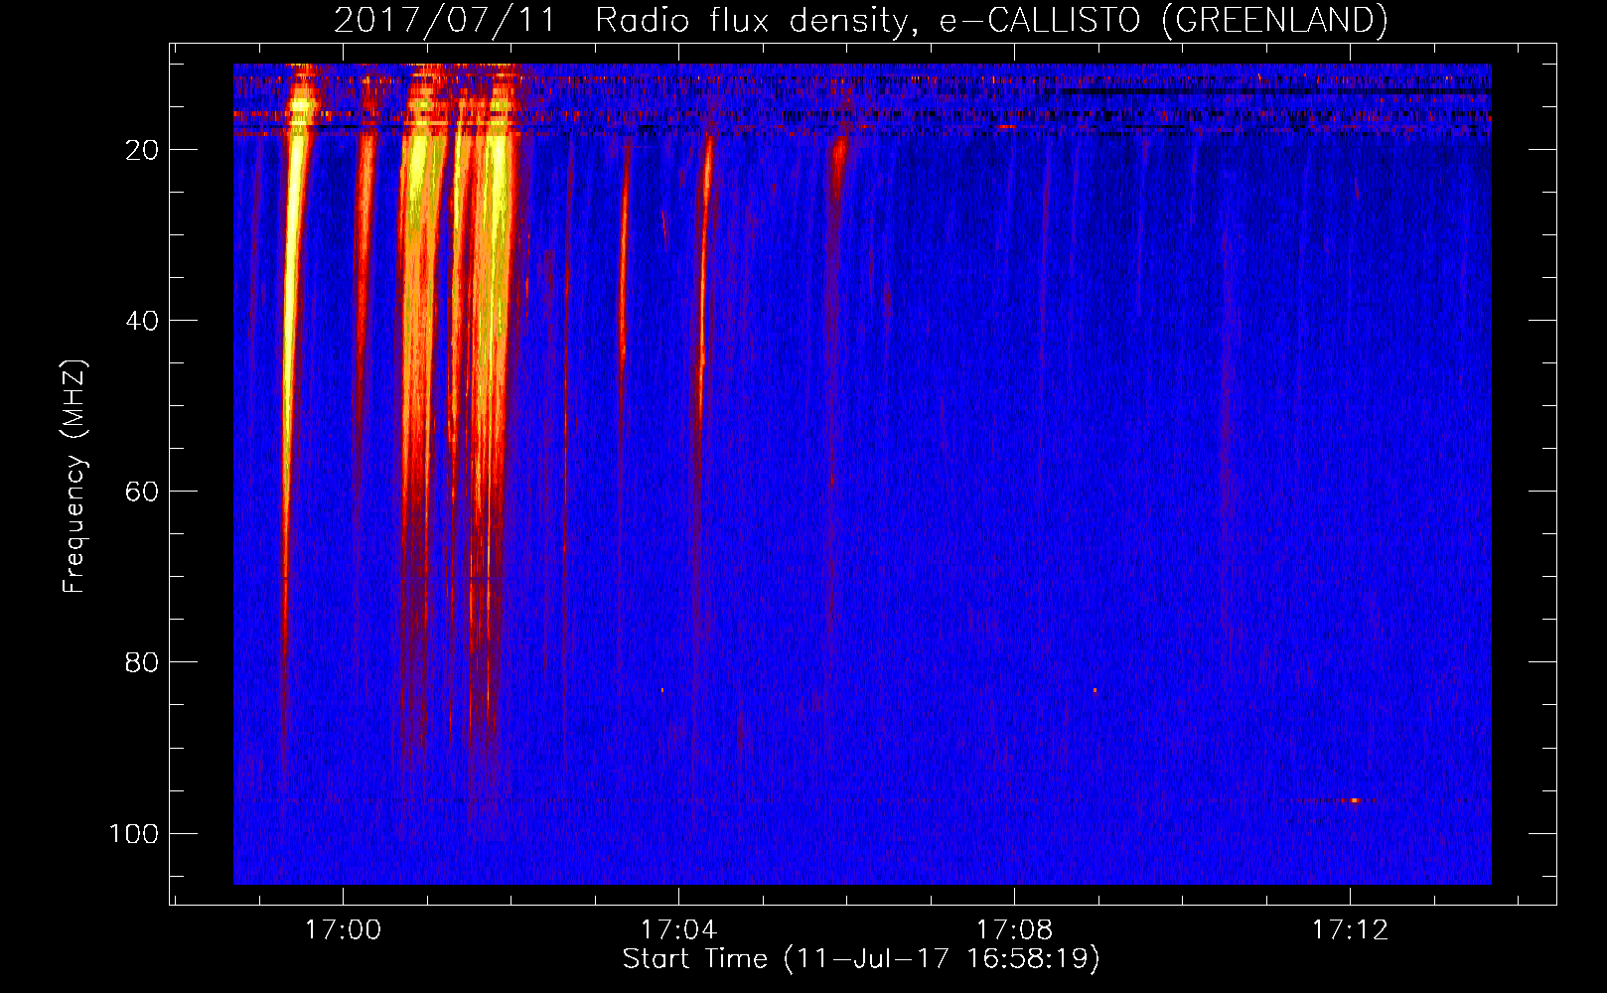
Task: Click the '17:08' time tick label
Action: [1014, 929]
